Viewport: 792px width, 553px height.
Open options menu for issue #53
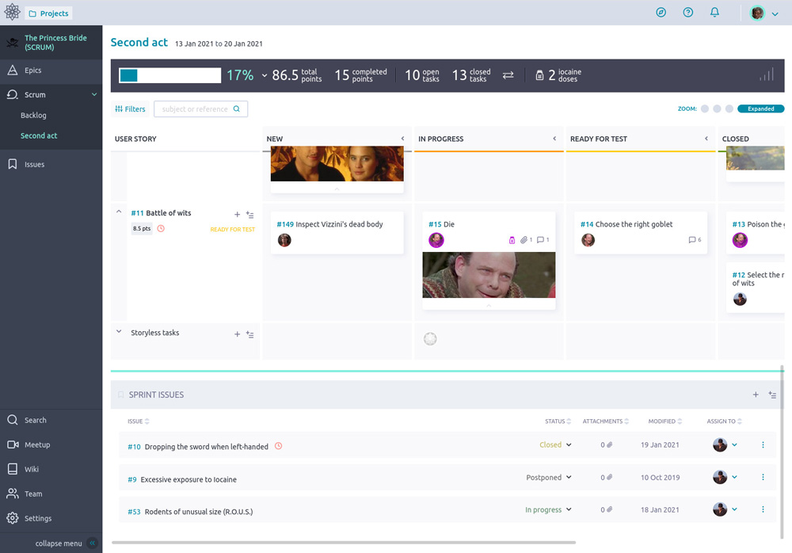[763, 509]
